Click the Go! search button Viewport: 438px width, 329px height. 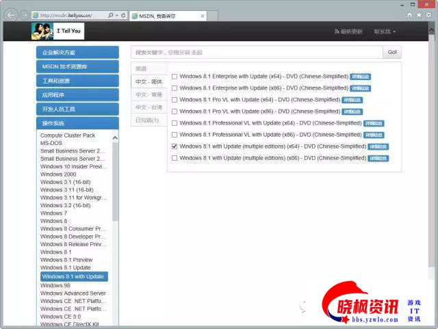[392, 52]
